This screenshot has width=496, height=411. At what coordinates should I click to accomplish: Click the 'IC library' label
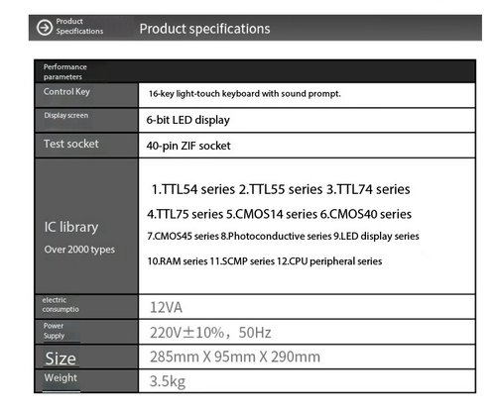(71, 227)
